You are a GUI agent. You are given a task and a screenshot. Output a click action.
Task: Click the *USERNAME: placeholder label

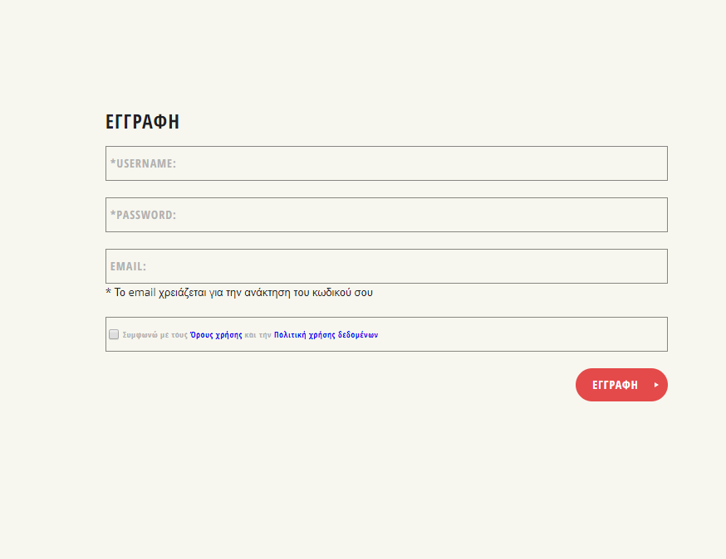point(143,163)
